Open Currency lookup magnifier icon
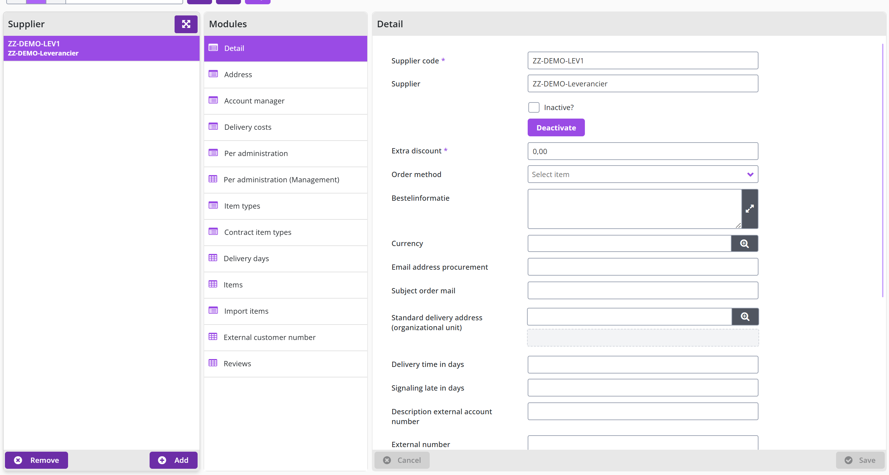The image size is (889, 475). click(744, 243)
